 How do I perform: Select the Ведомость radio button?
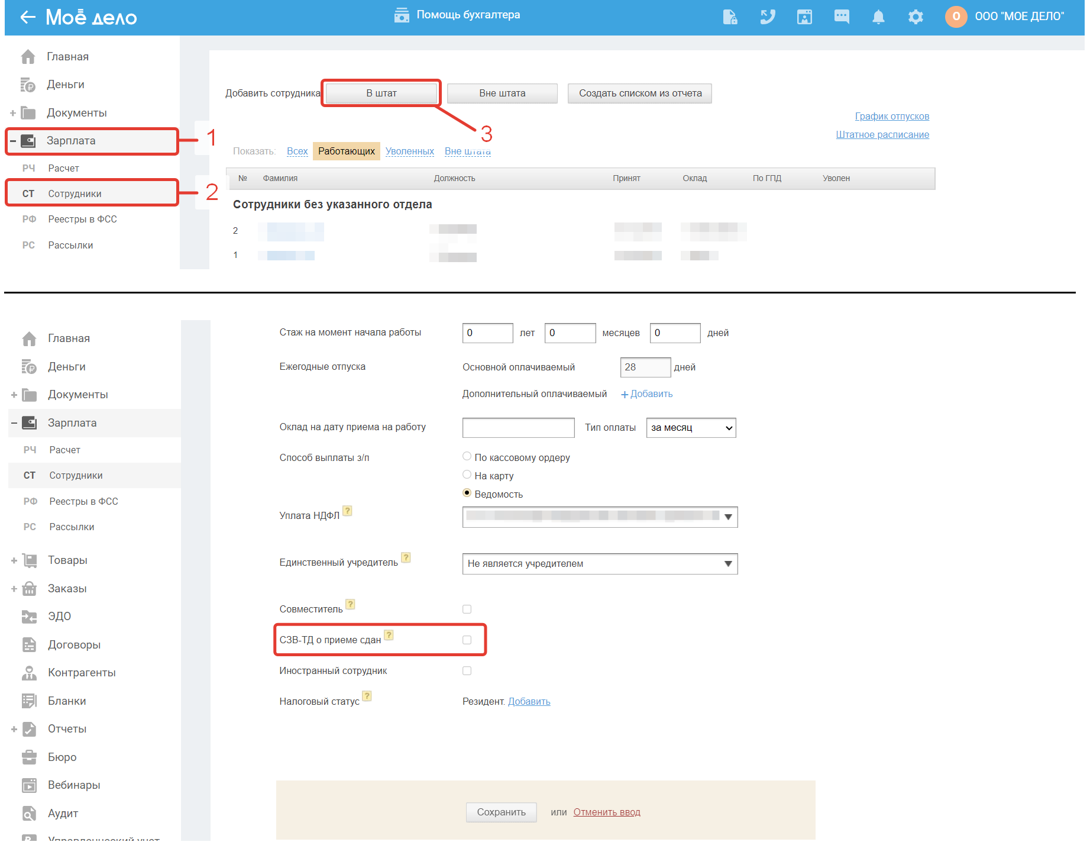467,493
